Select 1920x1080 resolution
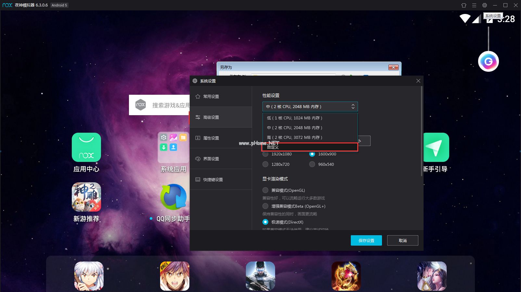The height and width of the screenshot is (292, 521). click(x=265, y=154)
